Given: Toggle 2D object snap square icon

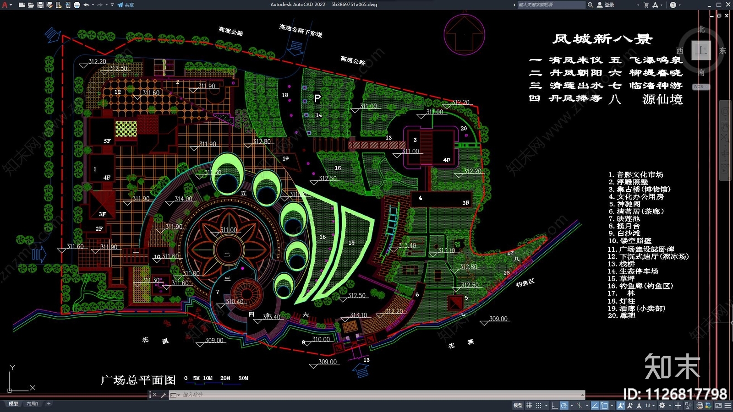Looking at the screenshot, I should (604, 406).
